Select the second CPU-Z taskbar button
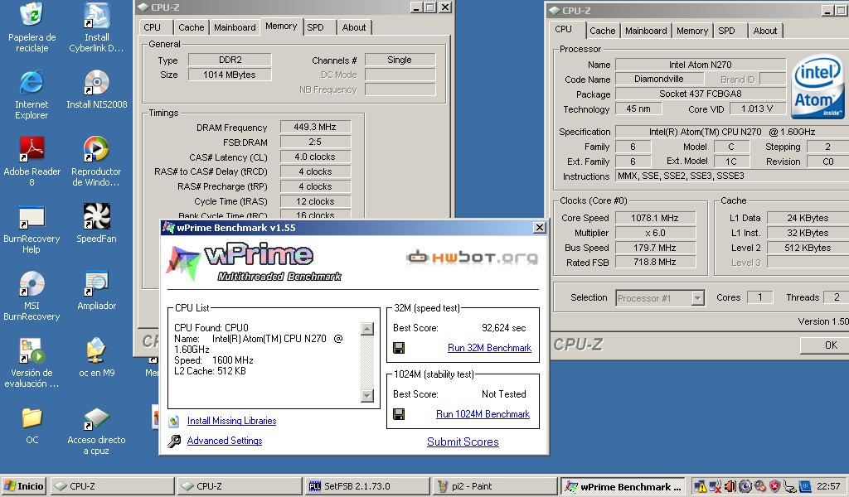The image size is (849, 497). pos(240,486)
